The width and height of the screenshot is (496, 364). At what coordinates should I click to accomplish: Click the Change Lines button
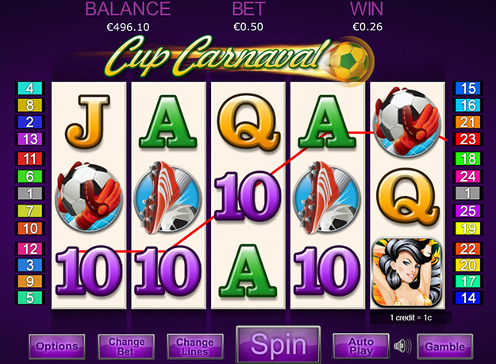(195, 347)
